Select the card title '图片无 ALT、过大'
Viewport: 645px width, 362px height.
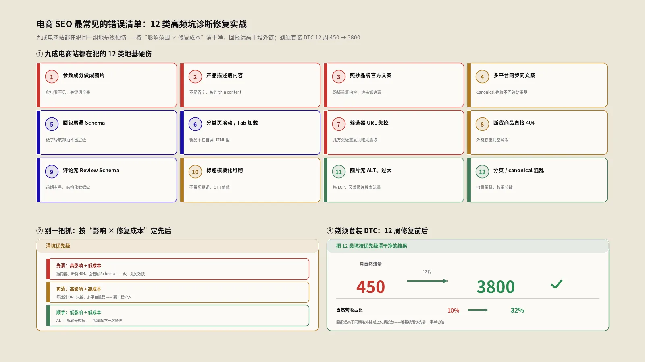[370, 170]
